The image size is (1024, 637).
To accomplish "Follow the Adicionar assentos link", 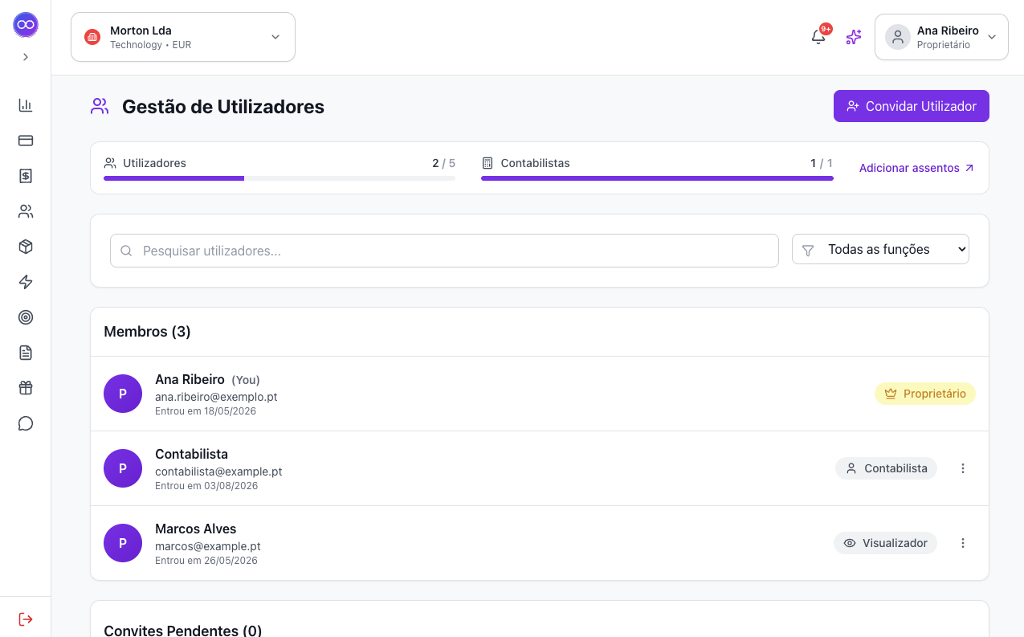I will pos(916,168).
